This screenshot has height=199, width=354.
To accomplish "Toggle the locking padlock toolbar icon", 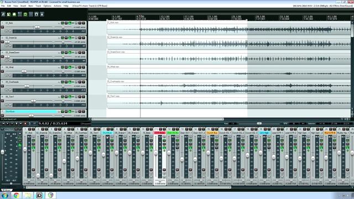I will [x=42, y=14].
